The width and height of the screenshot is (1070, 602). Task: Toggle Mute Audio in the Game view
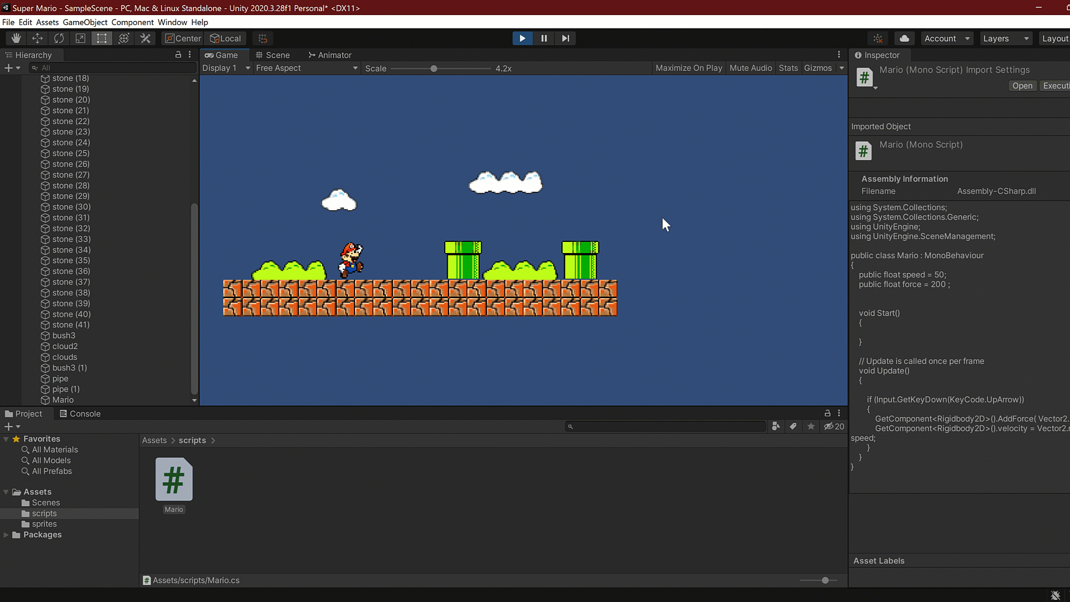750,67
